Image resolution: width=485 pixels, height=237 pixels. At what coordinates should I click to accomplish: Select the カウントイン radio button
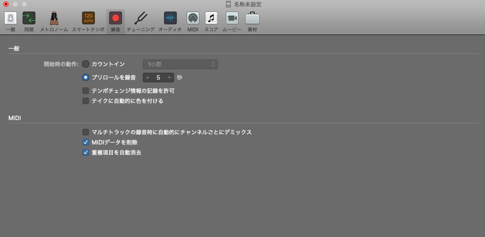click(86, 64)
